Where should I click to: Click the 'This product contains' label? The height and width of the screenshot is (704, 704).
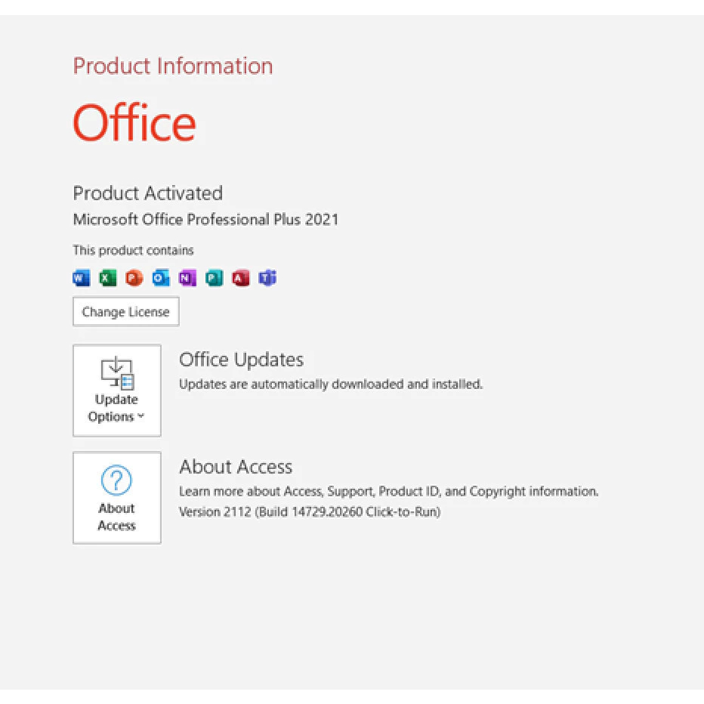[x=134, y=250]
